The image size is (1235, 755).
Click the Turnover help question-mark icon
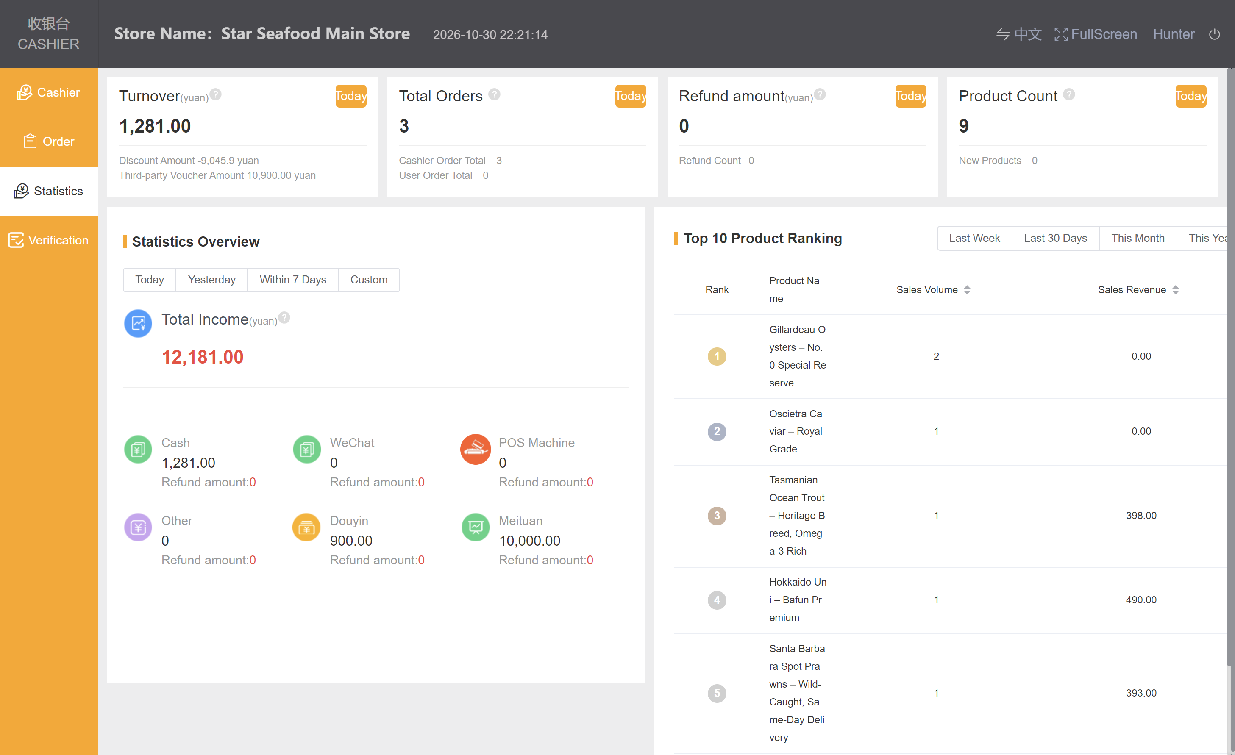coord(216,94)
